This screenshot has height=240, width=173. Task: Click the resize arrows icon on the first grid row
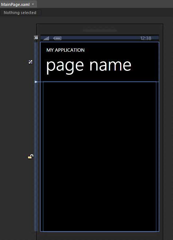[30, 62]
